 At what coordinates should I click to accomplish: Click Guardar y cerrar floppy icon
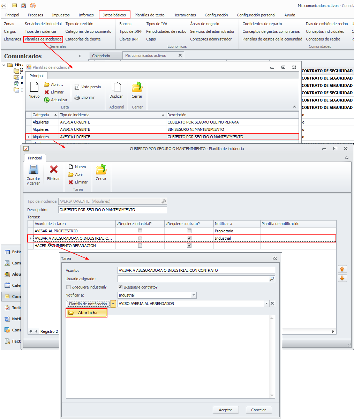click(33, 170)
